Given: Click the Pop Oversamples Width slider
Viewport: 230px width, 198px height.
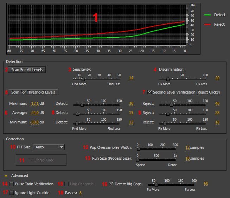Looking at the screenshot, I should [157, 149].
